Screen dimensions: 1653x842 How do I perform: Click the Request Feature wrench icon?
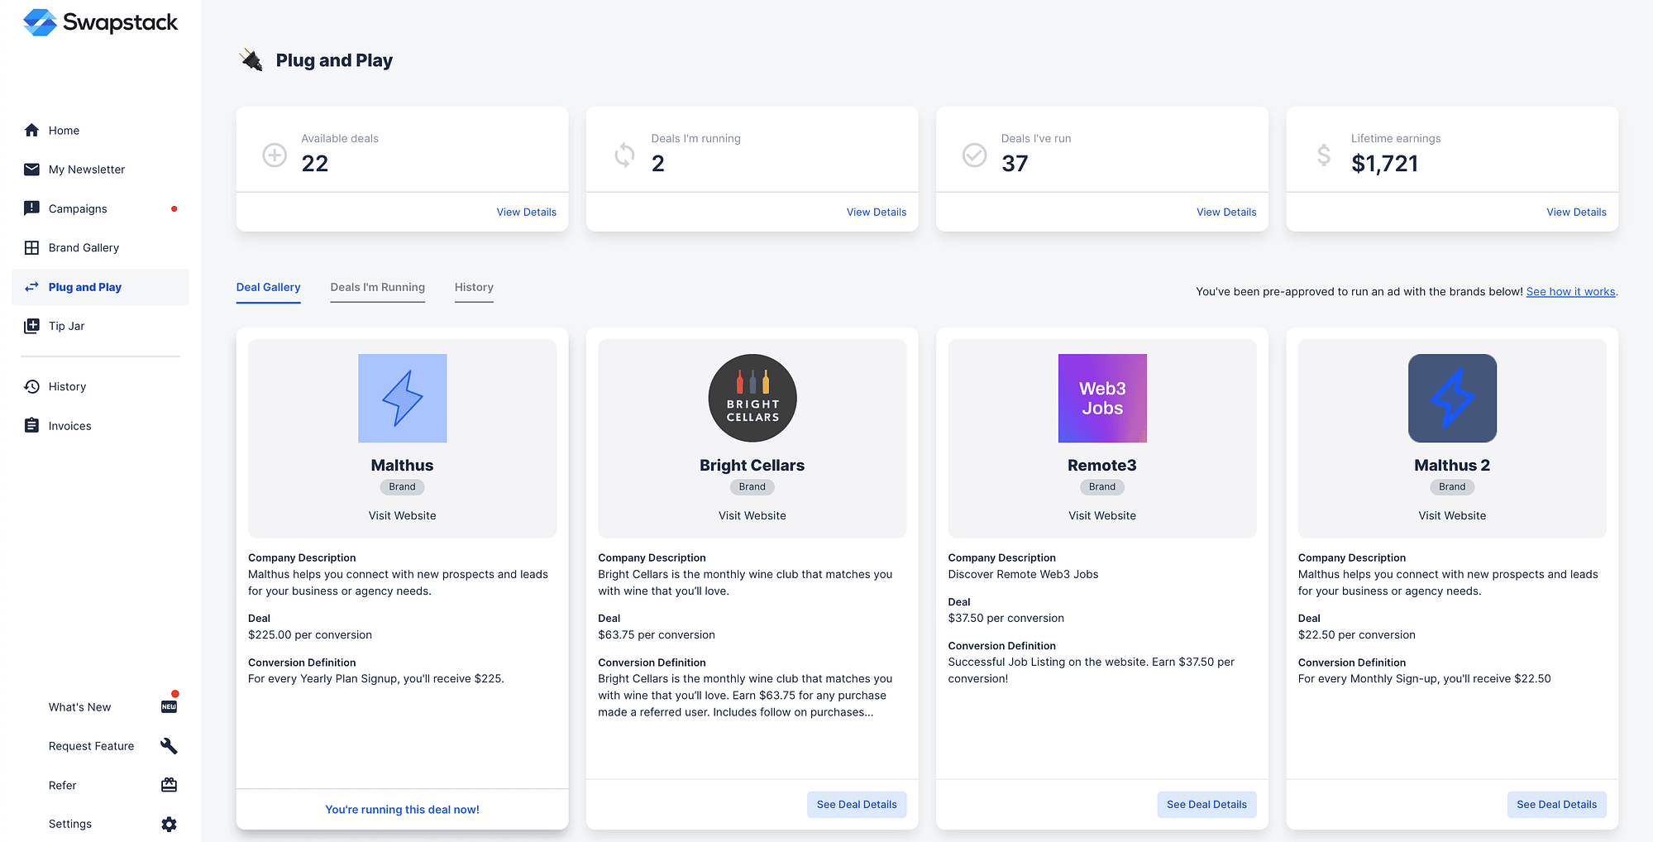[x=169, y=746]
